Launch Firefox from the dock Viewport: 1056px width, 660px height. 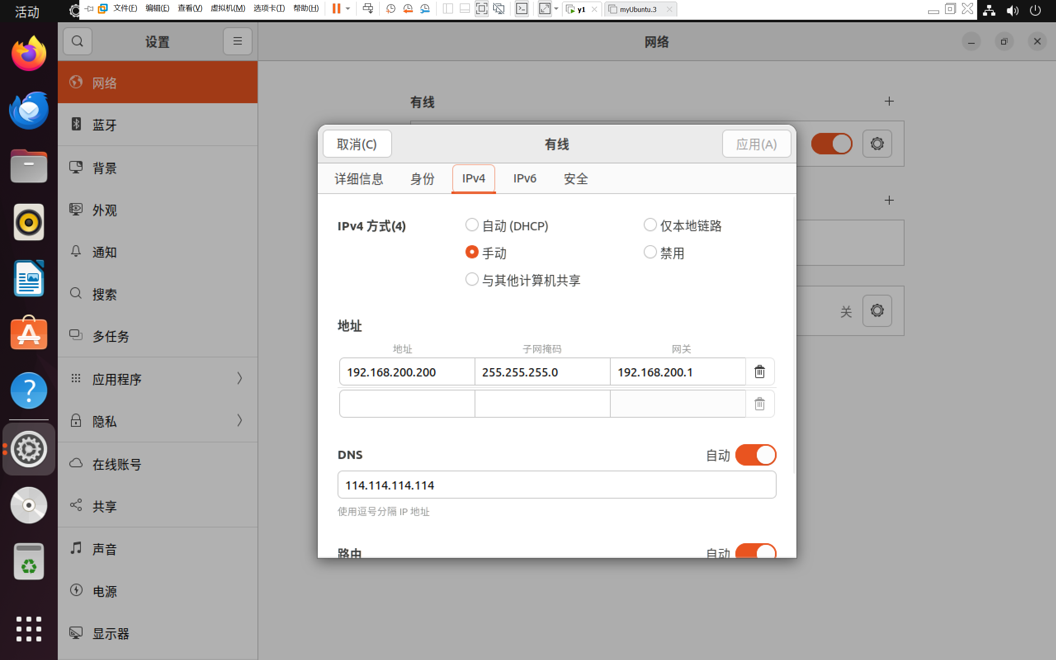[29, 54]
